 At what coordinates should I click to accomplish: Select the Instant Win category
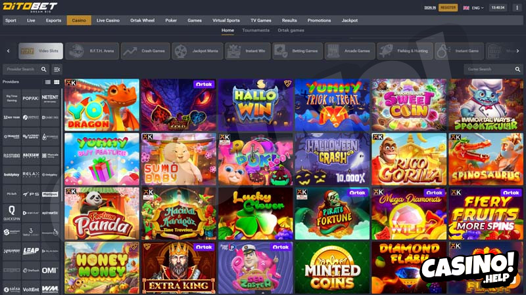(248, 51)
